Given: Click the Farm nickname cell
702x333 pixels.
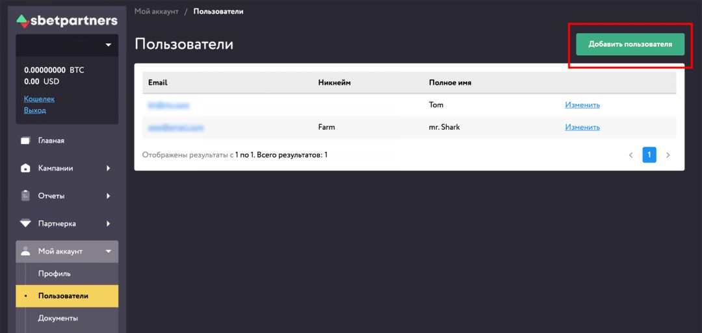Looking at the screenshot, I should (x=326, y=127).
